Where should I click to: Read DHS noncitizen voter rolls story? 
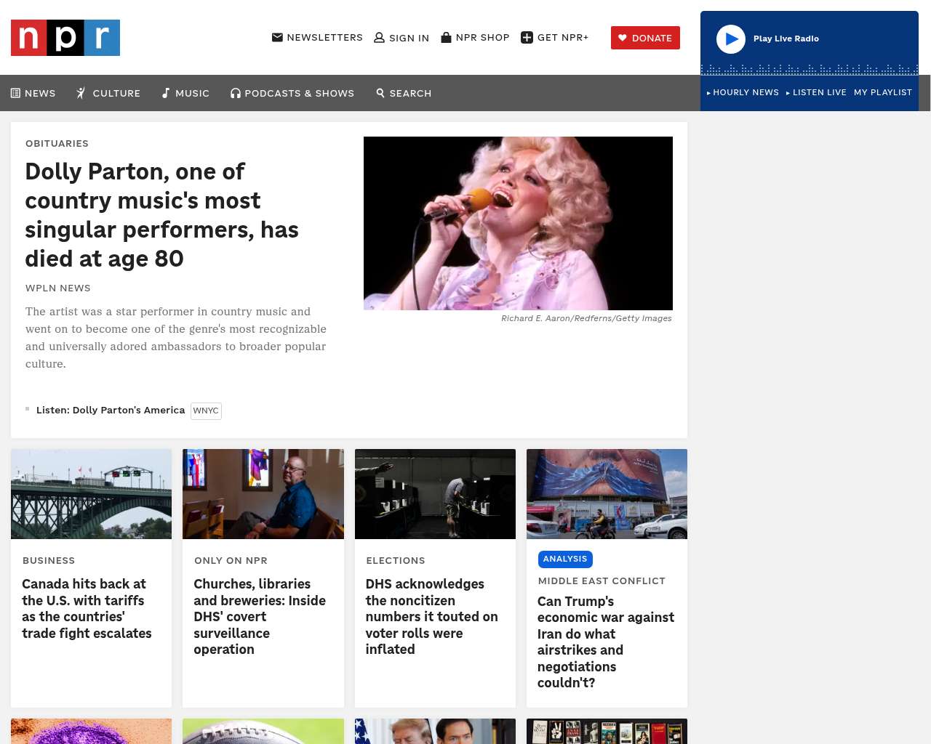coord(432,616)
